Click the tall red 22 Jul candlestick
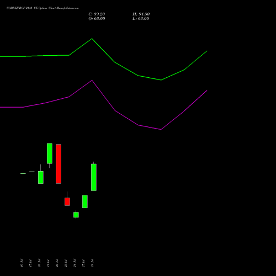The width and height of the screenshot is (276, 276). (x=59, y=164)
